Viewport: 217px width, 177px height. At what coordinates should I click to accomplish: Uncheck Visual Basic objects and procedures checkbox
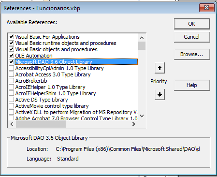[x=11, y=49]
